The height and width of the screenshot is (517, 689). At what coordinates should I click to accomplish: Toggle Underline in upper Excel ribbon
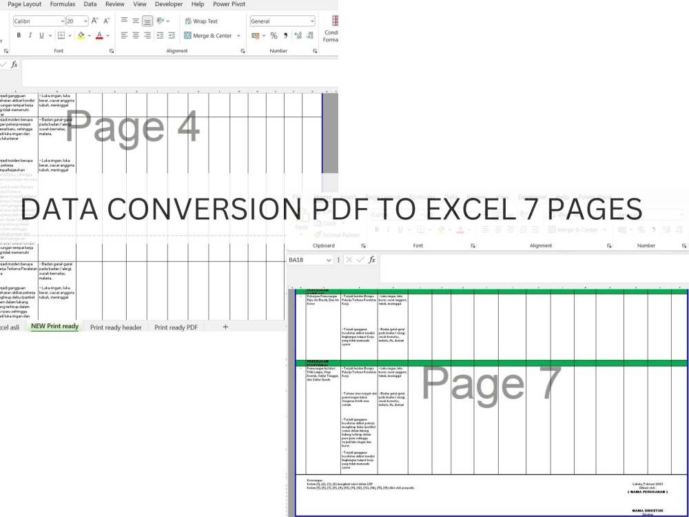coord(41,35)
